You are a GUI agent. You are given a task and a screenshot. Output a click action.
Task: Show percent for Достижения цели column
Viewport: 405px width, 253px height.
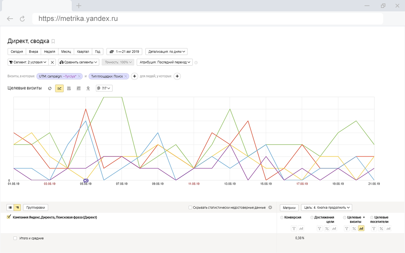[327, 228]
